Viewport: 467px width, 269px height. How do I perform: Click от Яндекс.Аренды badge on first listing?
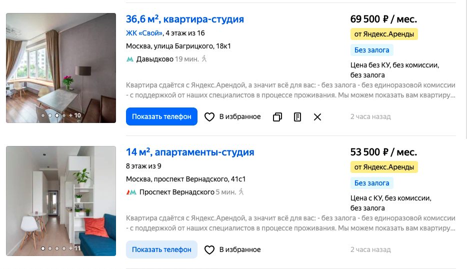click(384, 34)
